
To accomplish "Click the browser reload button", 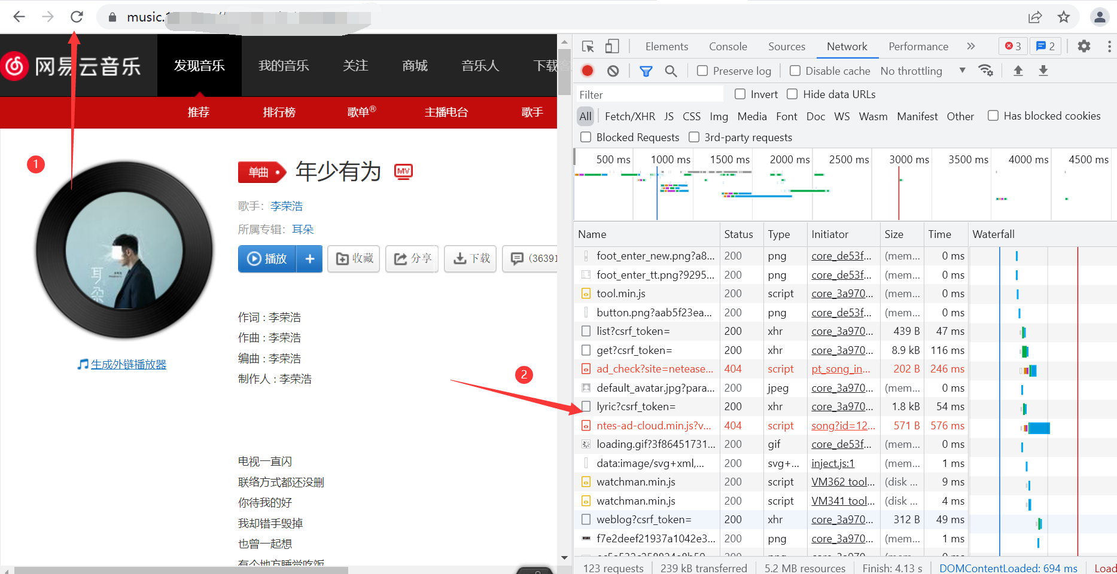I will click(77, 17).
